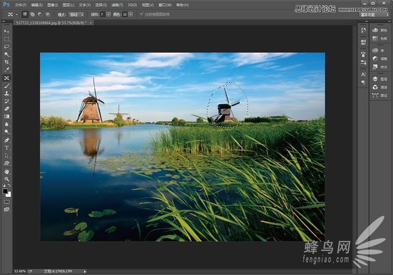
Task: Select the Gradient tool
Action: point(7,116)
